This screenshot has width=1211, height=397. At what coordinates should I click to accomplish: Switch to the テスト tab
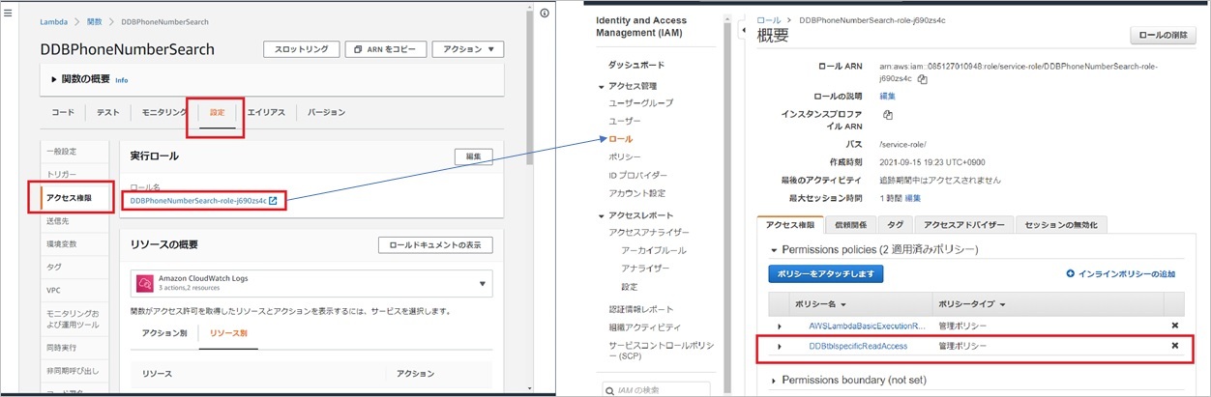pos(107,112)
